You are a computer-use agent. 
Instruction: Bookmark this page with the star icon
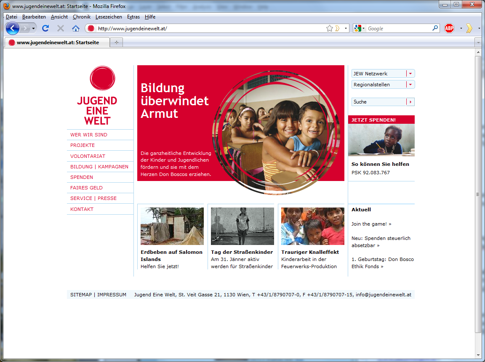[x=329, y=29]
